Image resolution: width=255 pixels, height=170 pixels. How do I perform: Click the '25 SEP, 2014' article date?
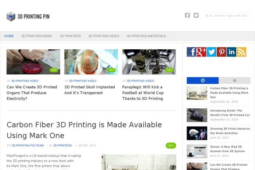coord(87,145)
